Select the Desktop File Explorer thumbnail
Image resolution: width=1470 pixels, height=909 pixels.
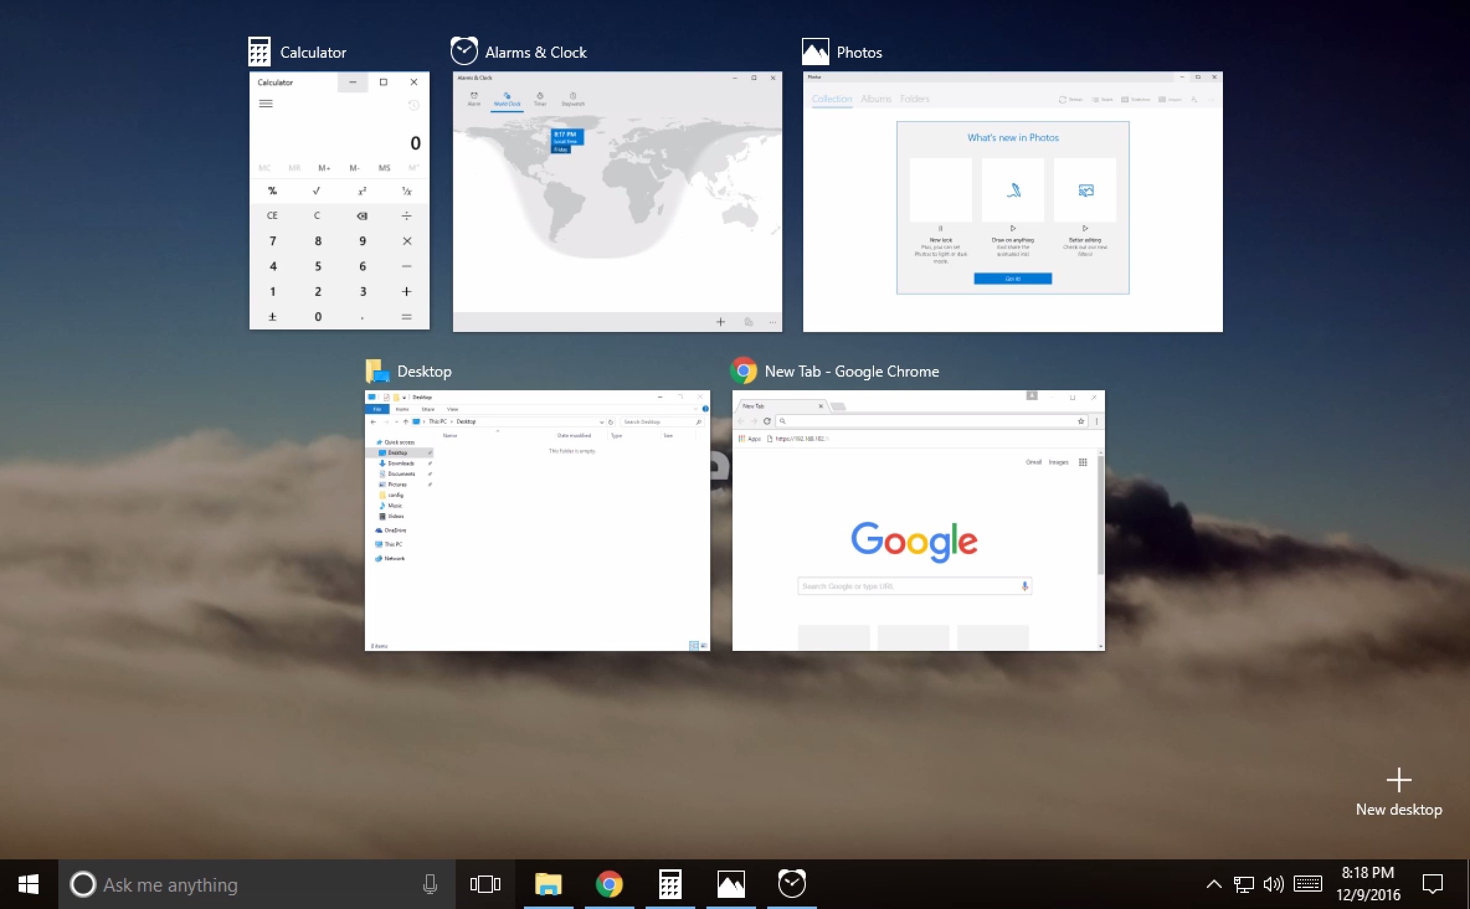pyautogui.click(x=537, y=520)
